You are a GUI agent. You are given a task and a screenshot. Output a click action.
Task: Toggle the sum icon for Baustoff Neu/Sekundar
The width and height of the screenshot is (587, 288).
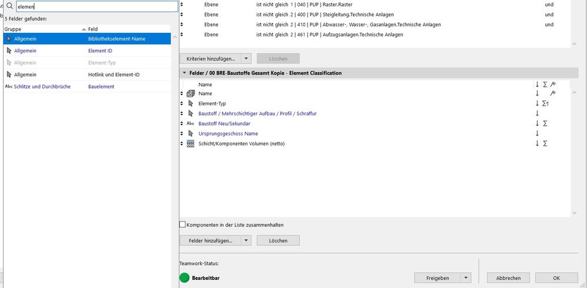tap(546, 123)
